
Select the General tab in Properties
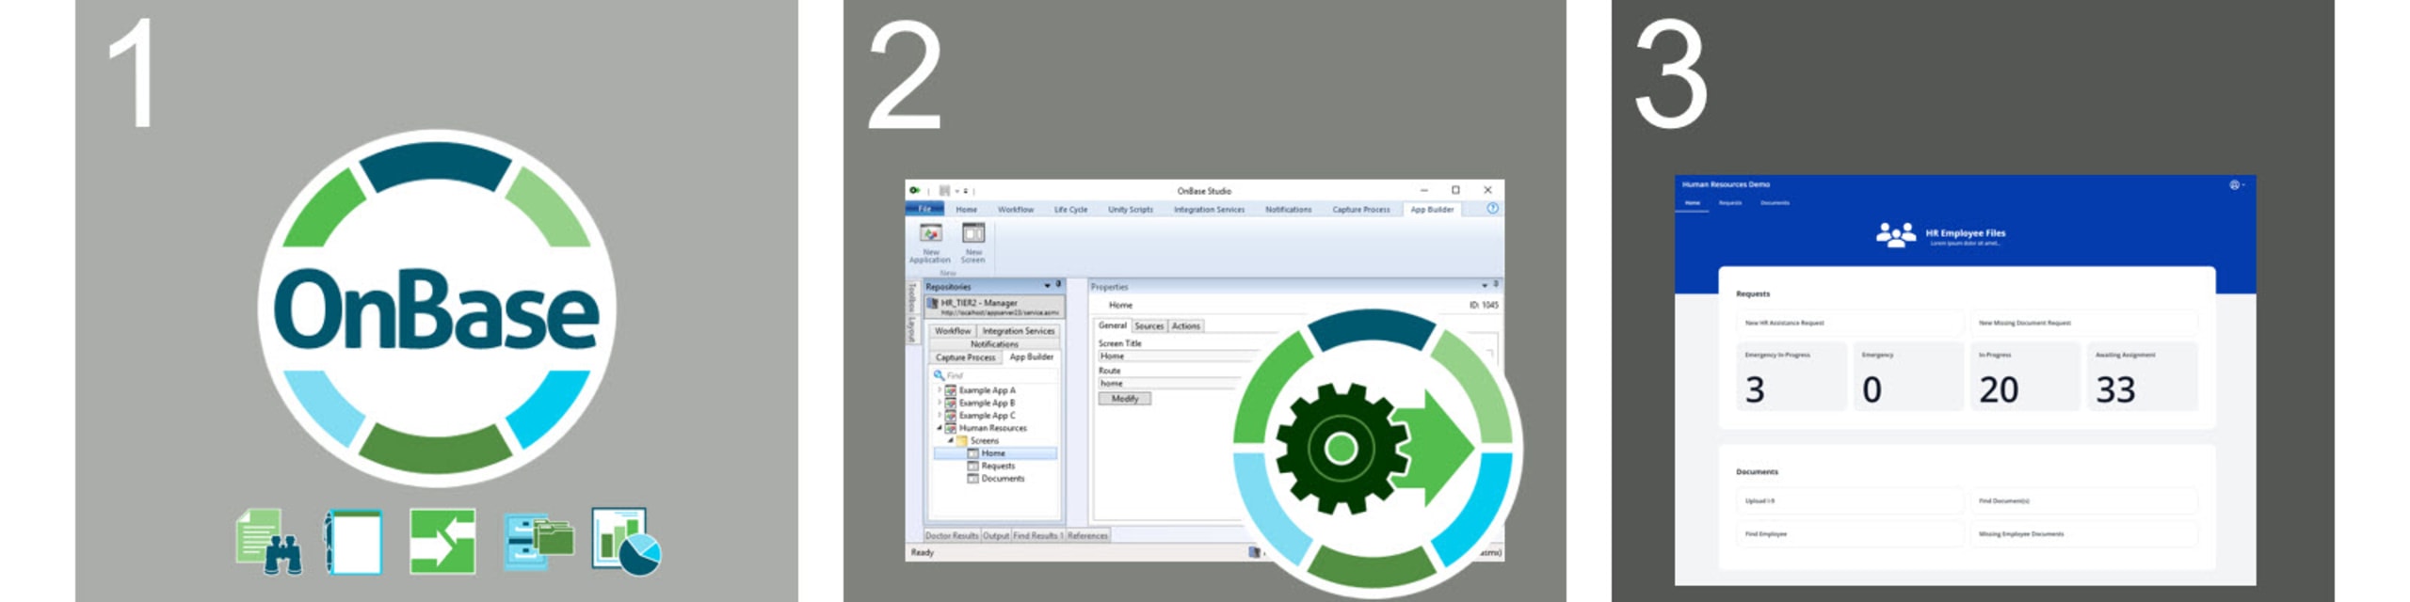click(x=1112, y=325)
